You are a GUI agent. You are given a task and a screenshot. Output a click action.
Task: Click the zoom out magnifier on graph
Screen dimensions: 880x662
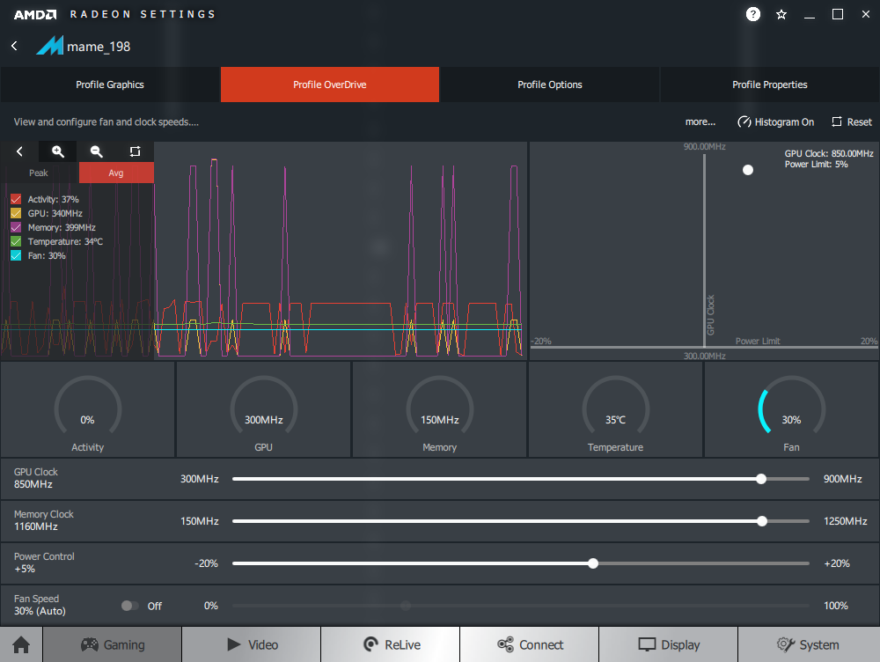point(97,151)
